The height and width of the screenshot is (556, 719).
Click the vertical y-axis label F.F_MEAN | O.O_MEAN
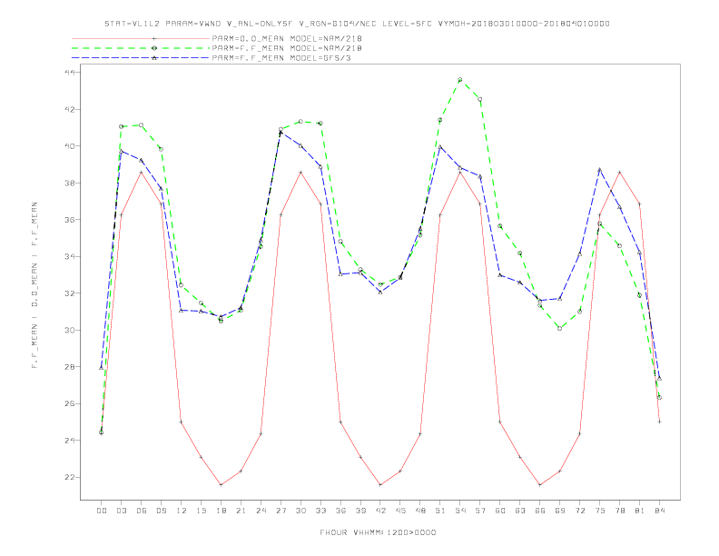coord(34,285)
